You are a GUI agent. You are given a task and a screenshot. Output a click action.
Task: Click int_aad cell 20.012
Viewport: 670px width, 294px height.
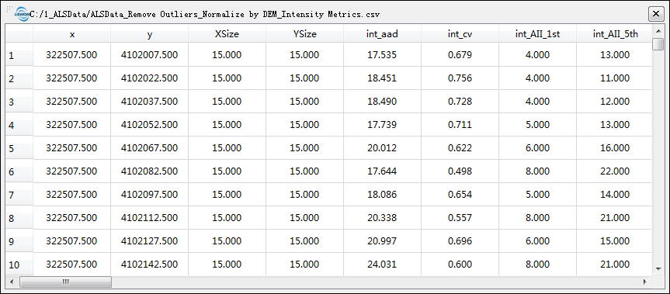coord(382,148)
